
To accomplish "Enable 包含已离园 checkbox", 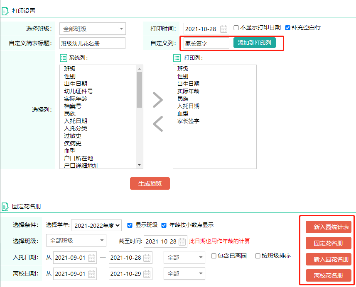I will click(x=214, y=256).
